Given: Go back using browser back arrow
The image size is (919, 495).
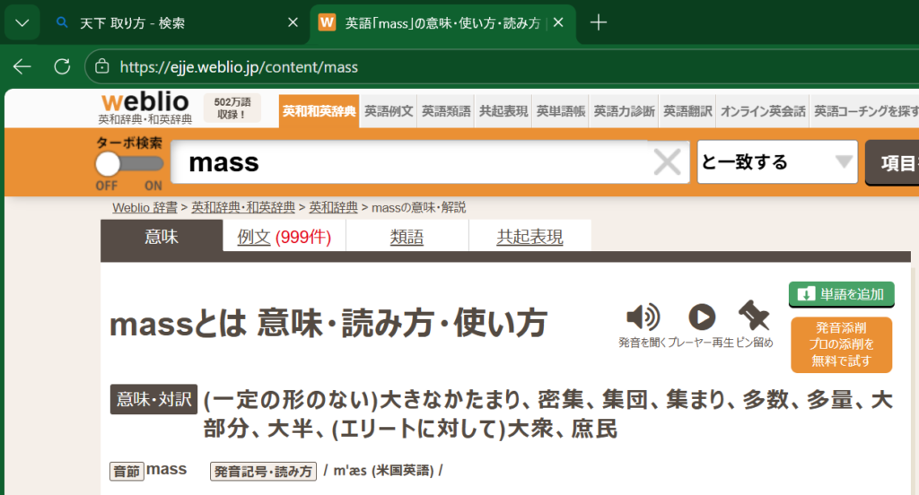Looking at the screenshot, I should coord(22,66).
